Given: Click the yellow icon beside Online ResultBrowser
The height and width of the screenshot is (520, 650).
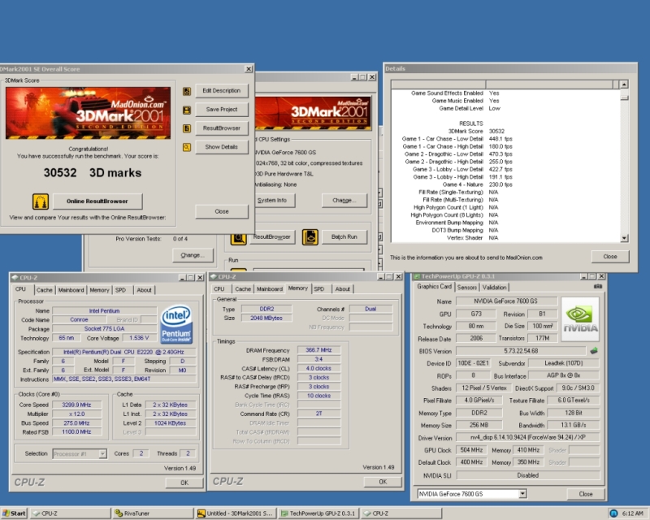Looking at the screenshot, I should (x=40, y=201).
